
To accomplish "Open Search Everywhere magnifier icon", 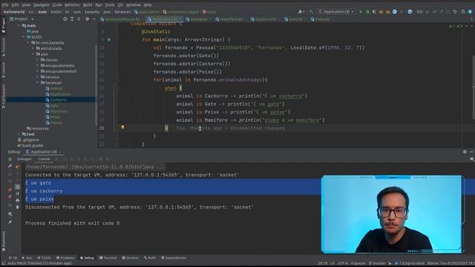I will click(x=463, y=12).
